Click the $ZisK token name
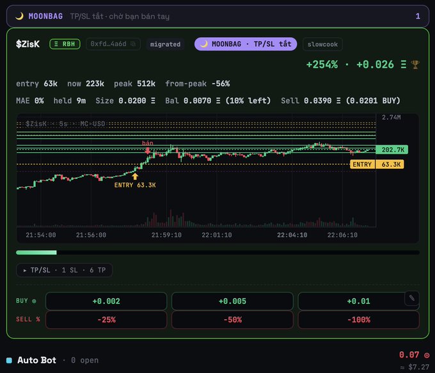The width and height of the screenshot is (435, 373). tap(28, 44)
